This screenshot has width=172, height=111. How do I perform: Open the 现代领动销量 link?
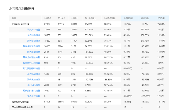click(x=33, y=35)
